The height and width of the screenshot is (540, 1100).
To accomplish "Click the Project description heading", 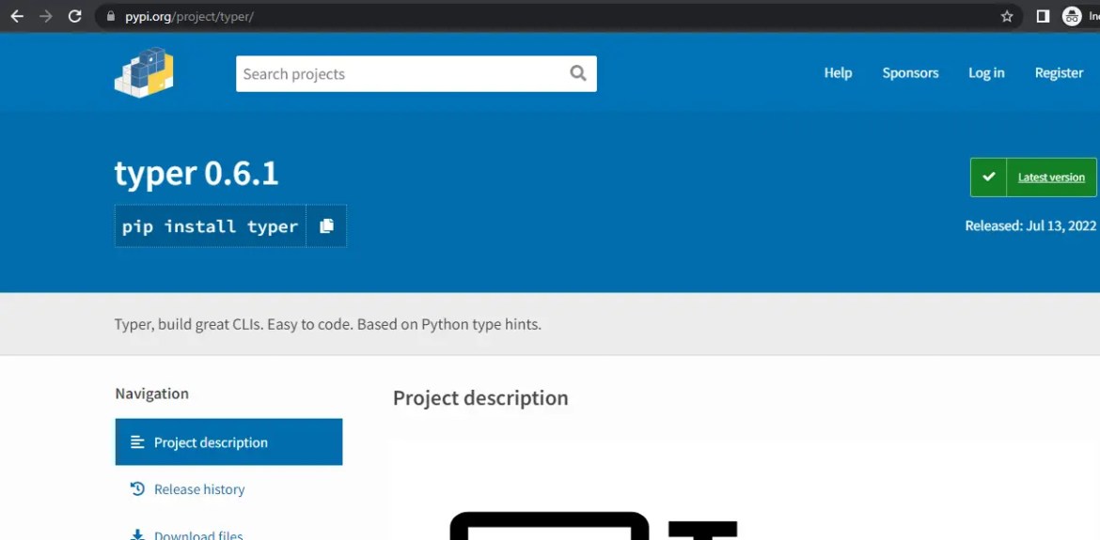I will point(480,398).
